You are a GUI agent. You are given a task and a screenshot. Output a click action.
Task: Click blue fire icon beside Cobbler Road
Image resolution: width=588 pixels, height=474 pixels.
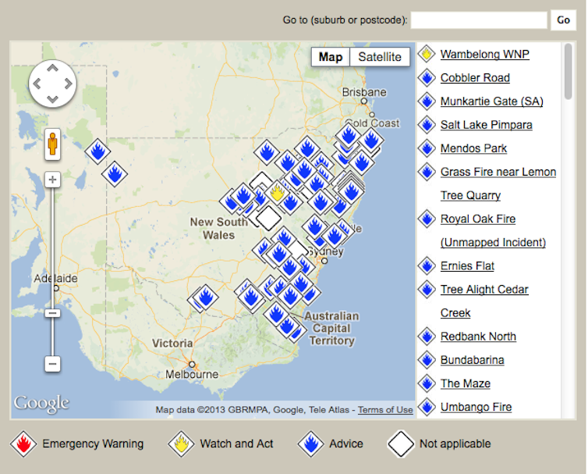[x=427, y=78]
